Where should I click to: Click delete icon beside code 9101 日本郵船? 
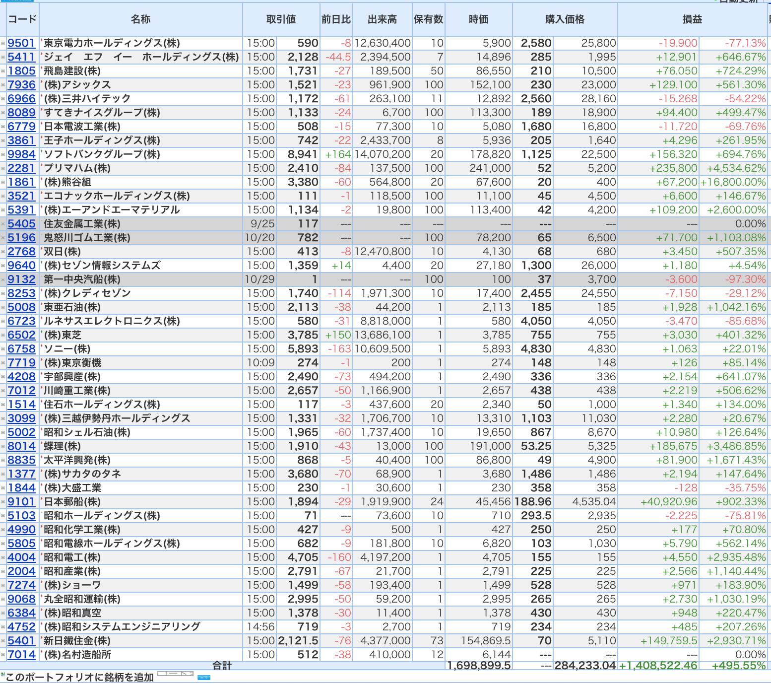point(3,502)
